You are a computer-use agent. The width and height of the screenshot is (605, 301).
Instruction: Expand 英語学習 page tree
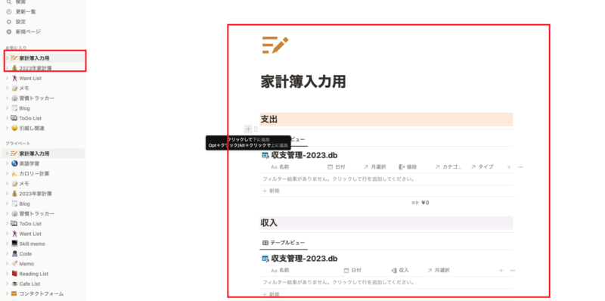click(7, 163)
